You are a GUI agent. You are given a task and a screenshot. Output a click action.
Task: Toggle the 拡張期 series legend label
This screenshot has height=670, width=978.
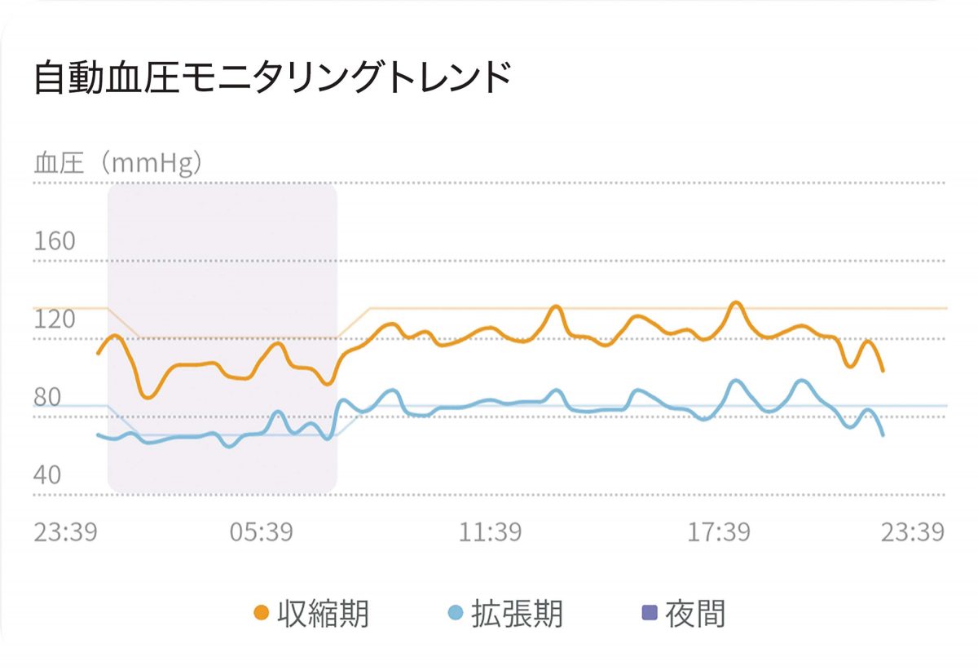[517, 613]
